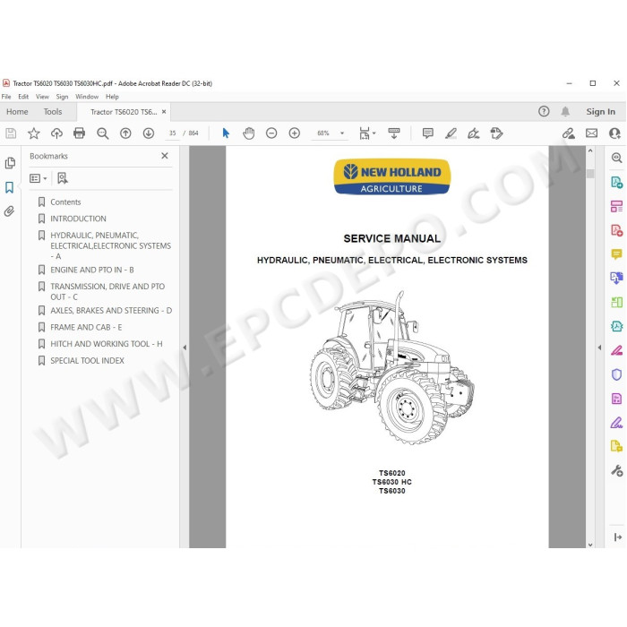Screen dimensions: 627x627
Task: Share a link to file
Action: tap(569, 133)
